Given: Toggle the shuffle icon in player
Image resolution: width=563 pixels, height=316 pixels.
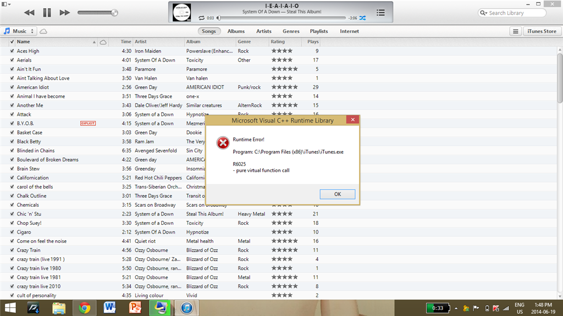Looking at the screenshot, I should point(363,18).
